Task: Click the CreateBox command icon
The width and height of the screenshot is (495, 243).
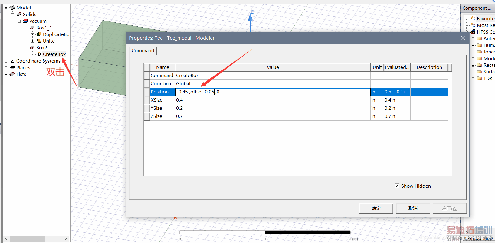Action: 39,54
